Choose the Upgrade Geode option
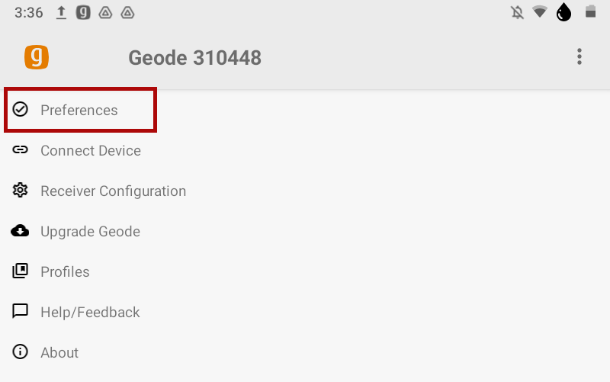The height and width of the screenshot is (382, 610). pos(90,232)
